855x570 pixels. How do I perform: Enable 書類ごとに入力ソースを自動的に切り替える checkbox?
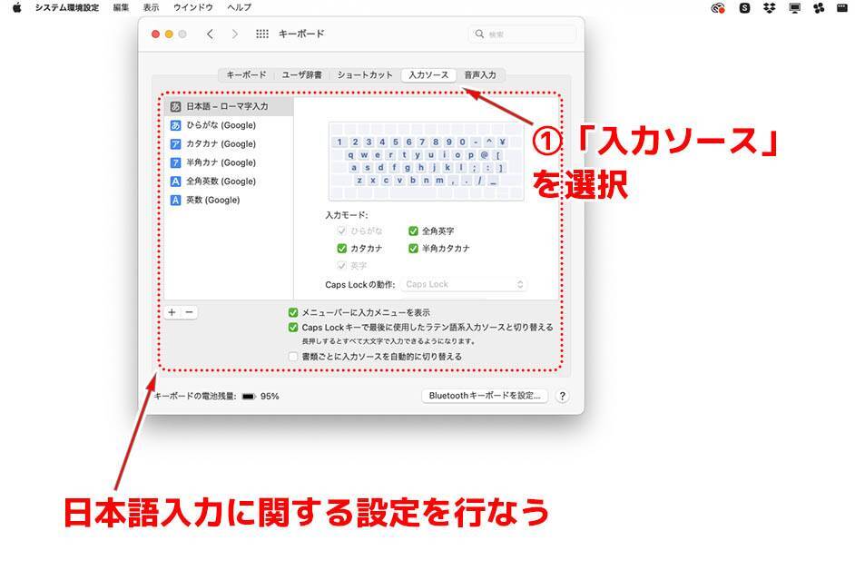[293, 356]
